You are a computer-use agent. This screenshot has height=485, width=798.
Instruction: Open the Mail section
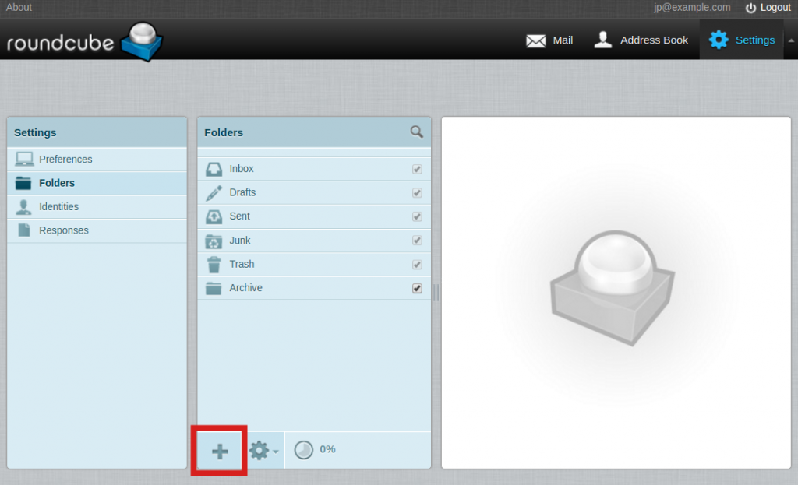(563, 40)
